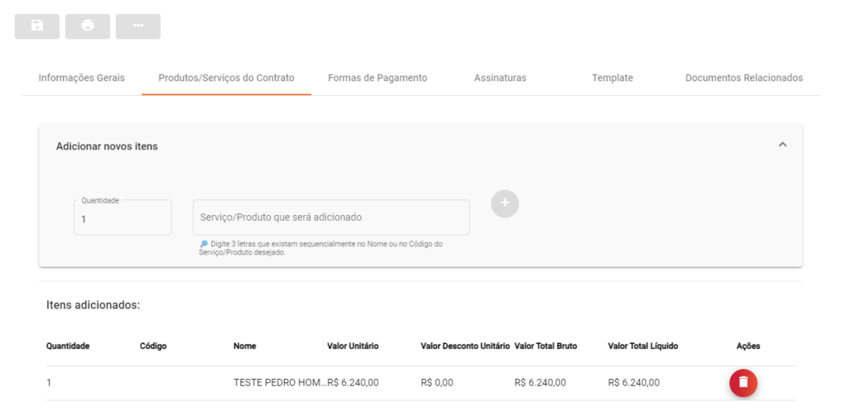The image size is (841, 416).
Task: Open the Informações Gerais tab
Action: coord(81,78)
